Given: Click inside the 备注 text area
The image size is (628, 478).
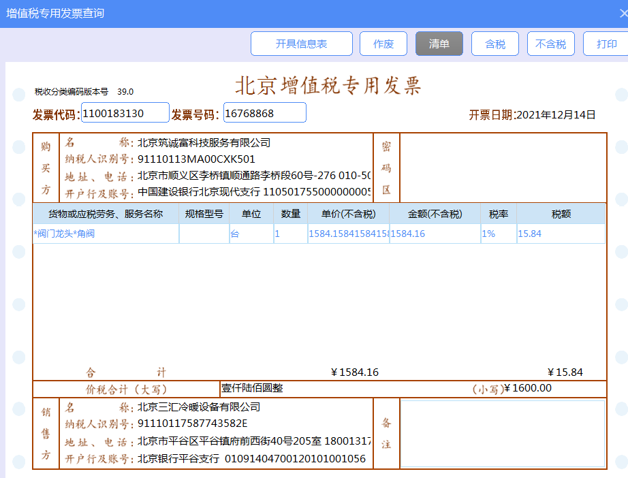Looking at the screenshot, I should tap(502, 434).
